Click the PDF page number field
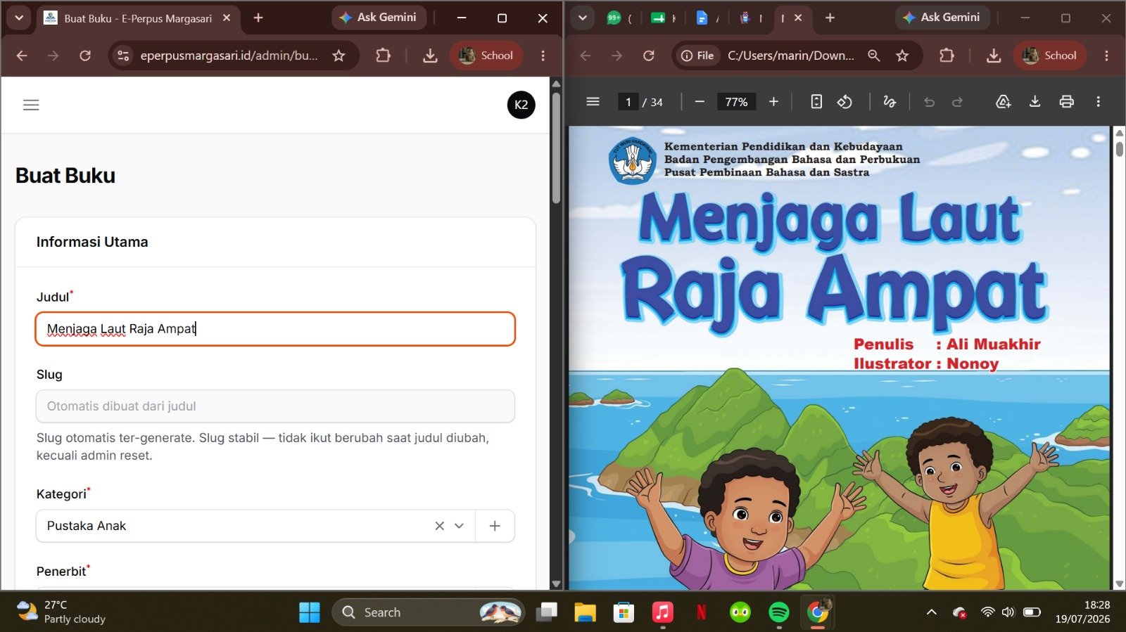This screenshot has height=632, width=1126. click(x=628, y=102)
